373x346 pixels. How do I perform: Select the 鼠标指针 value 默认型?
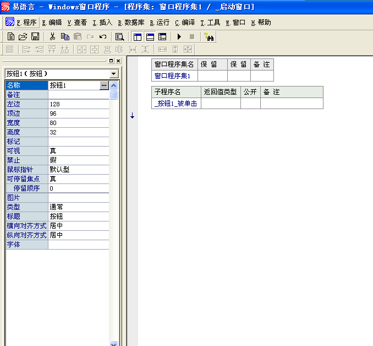click(x=79, y=170)
